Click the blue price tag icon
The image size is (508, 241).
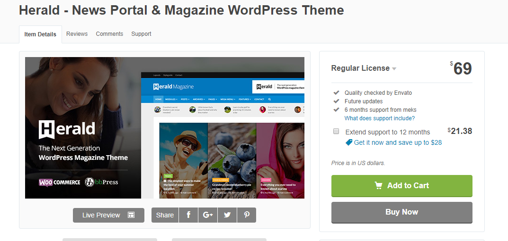tap(349, 142)
